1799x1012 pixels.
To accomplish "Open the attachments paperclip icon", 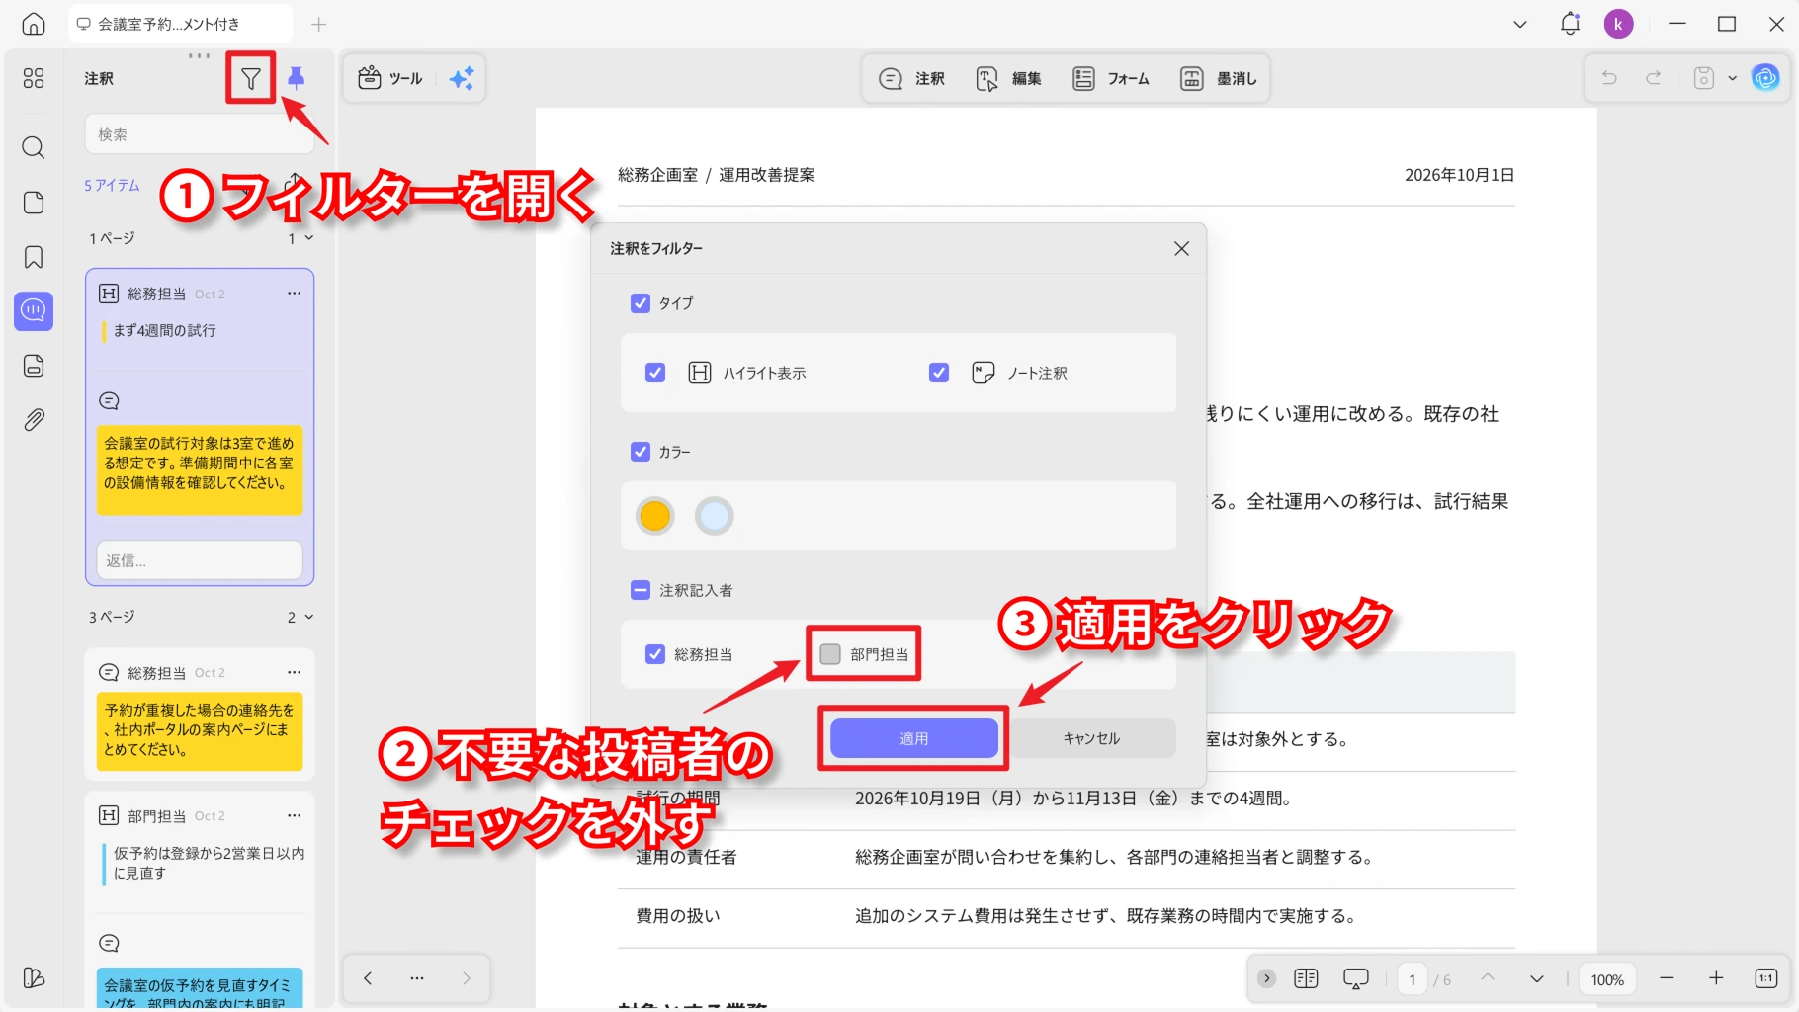I will pyautogui.click(x=34, y=420).
